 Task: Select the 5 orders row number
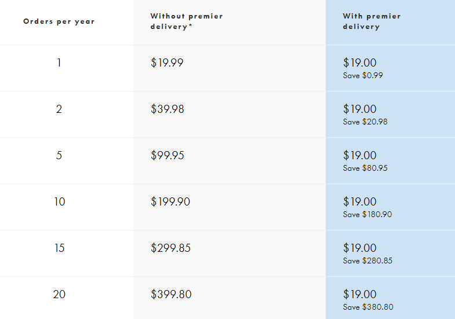click(59, 155)
